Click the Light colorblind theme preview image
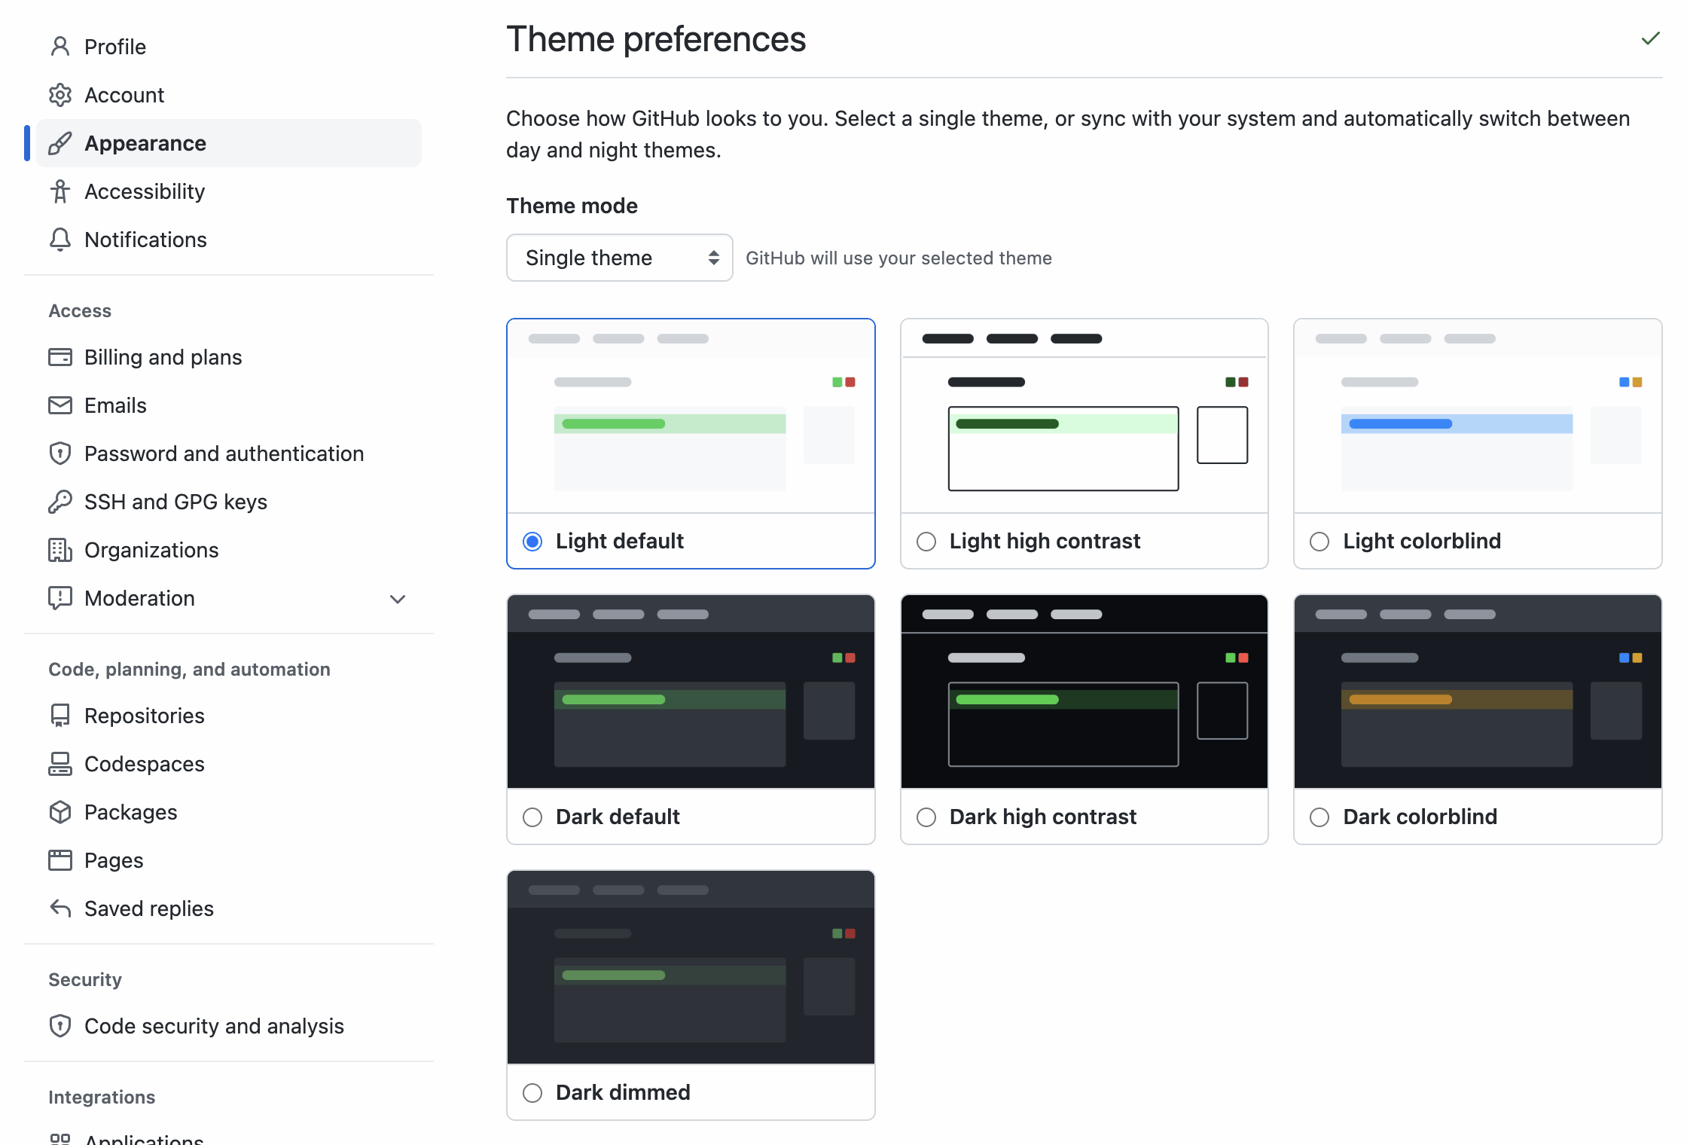Screen dimensions: 1687x1145 [x=1477, y=416]
